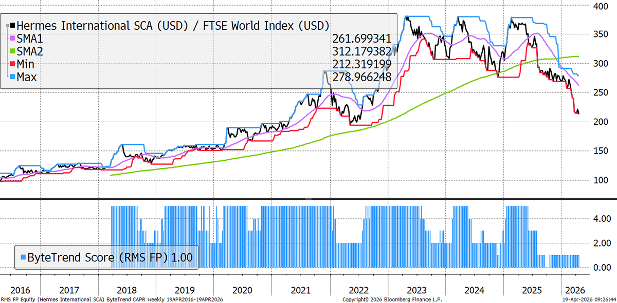Click the red Min legend marker

point(13,64)
